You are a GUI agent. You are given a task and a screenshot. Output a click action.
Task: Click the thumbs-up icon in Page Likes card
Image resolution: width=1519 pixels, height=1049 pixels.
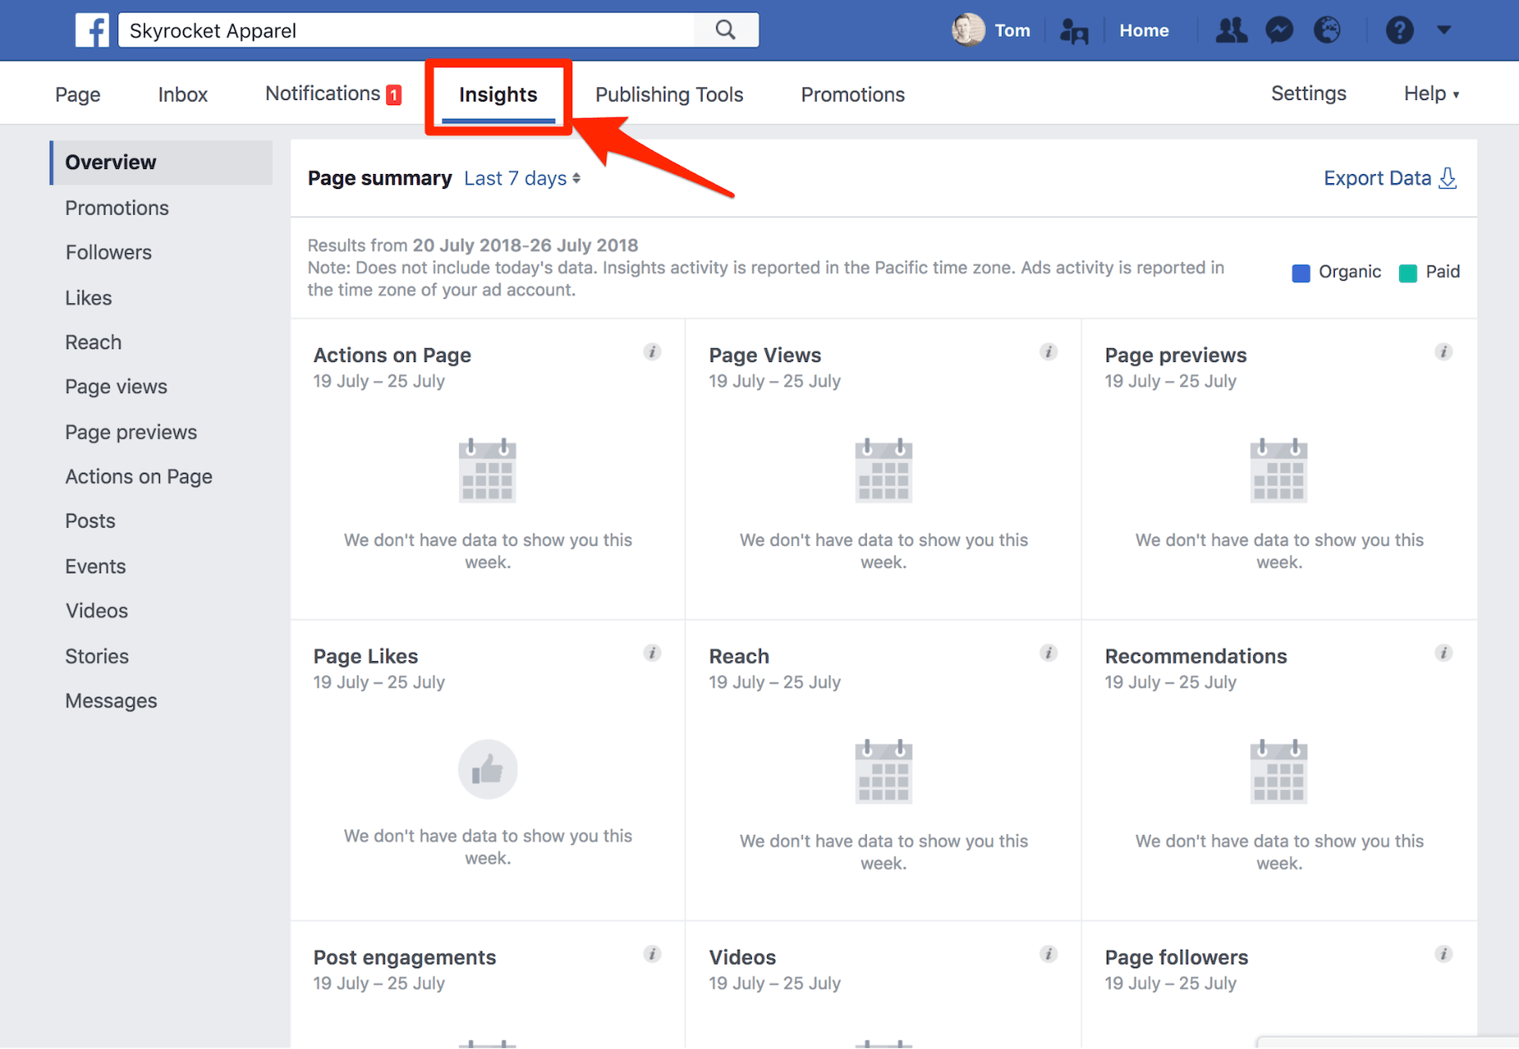(x=487, y=768)
